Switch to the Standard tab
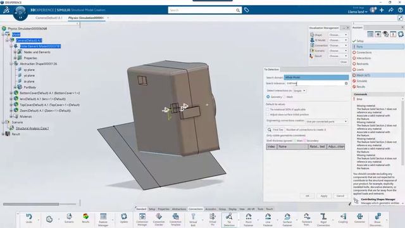 point(141,209)
